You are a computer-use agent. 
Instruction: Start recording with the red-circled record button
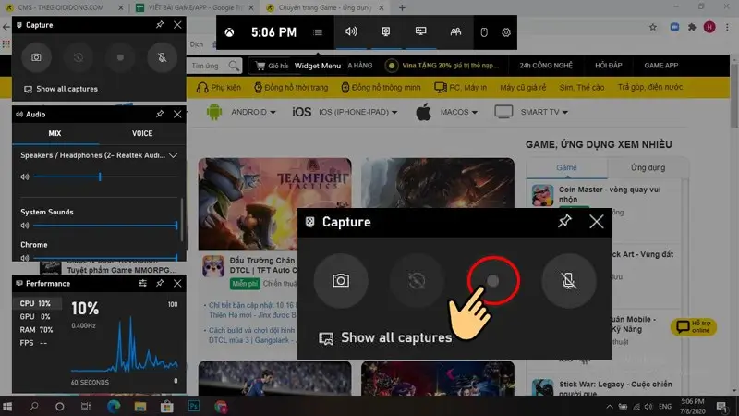tap(493, 280)
